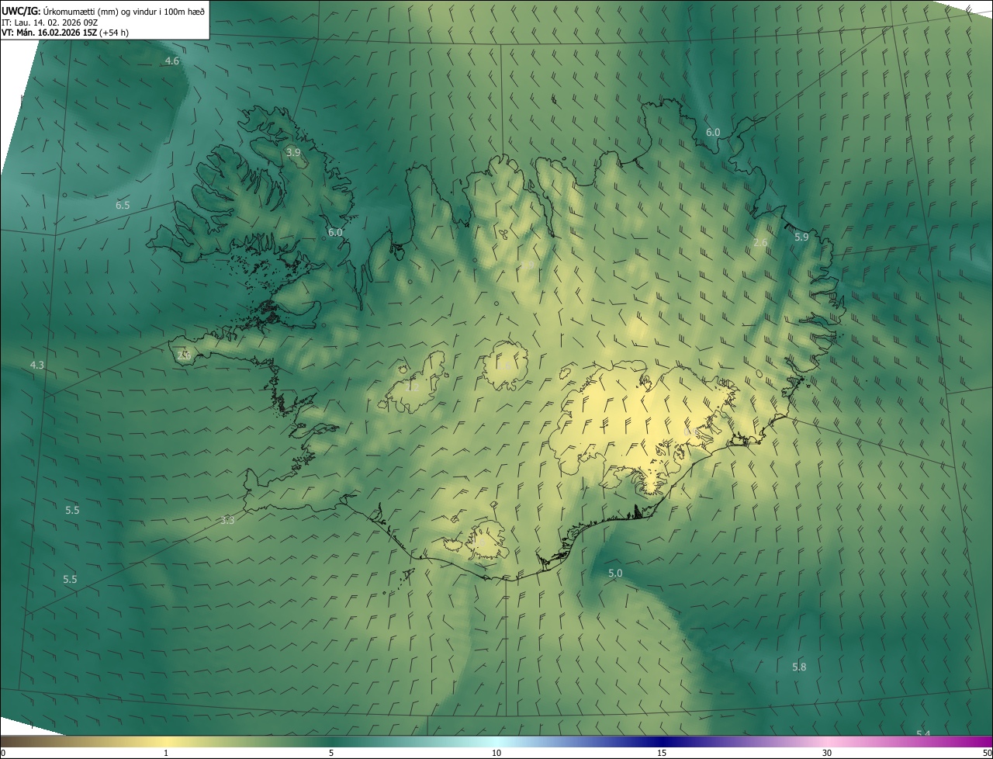Click the 'VT: Mán. 16.02.2026 15Z' valid time
Screen dimensions: 993x759
(x=49, y=33)
